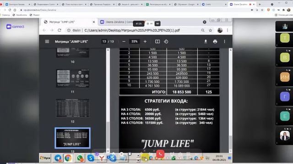The width and height of the screenshot is (293, 164).
Task: End call with red phone button
Action: [160, 154]
